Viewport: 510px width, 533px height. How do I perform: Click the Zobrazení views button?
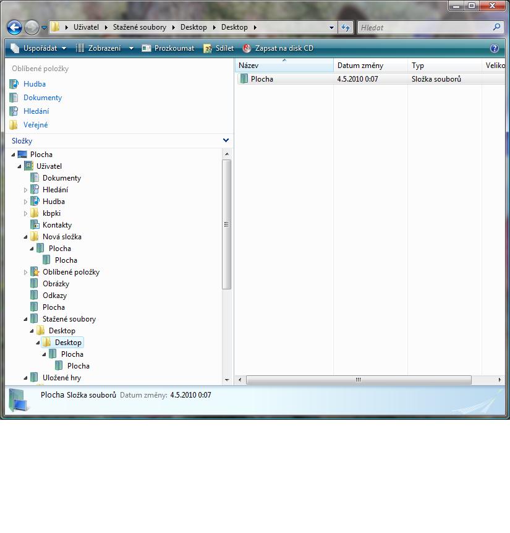98,48
